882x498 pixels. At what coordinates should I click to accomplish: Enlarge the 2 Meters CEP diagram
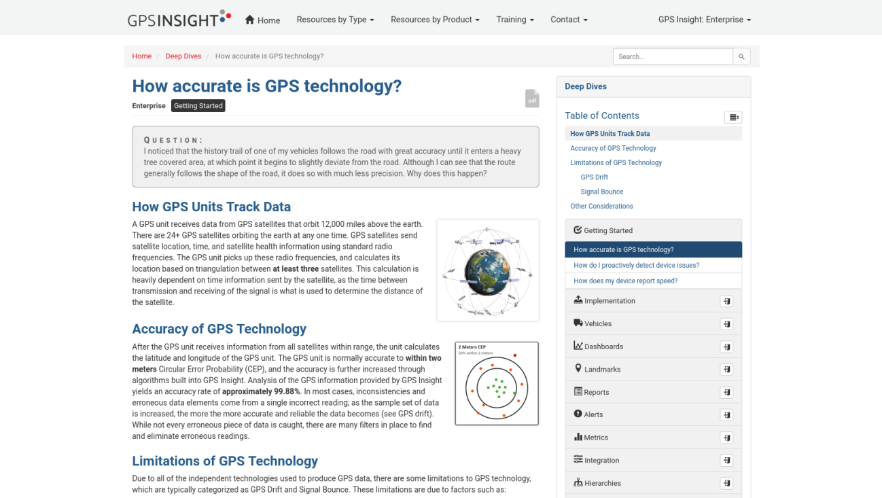point(497,384)
